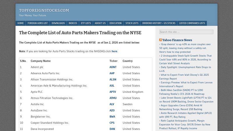Select the Aptiv PLC company cell
Viewport: 233px width, 131px height.
coord(37,92)
